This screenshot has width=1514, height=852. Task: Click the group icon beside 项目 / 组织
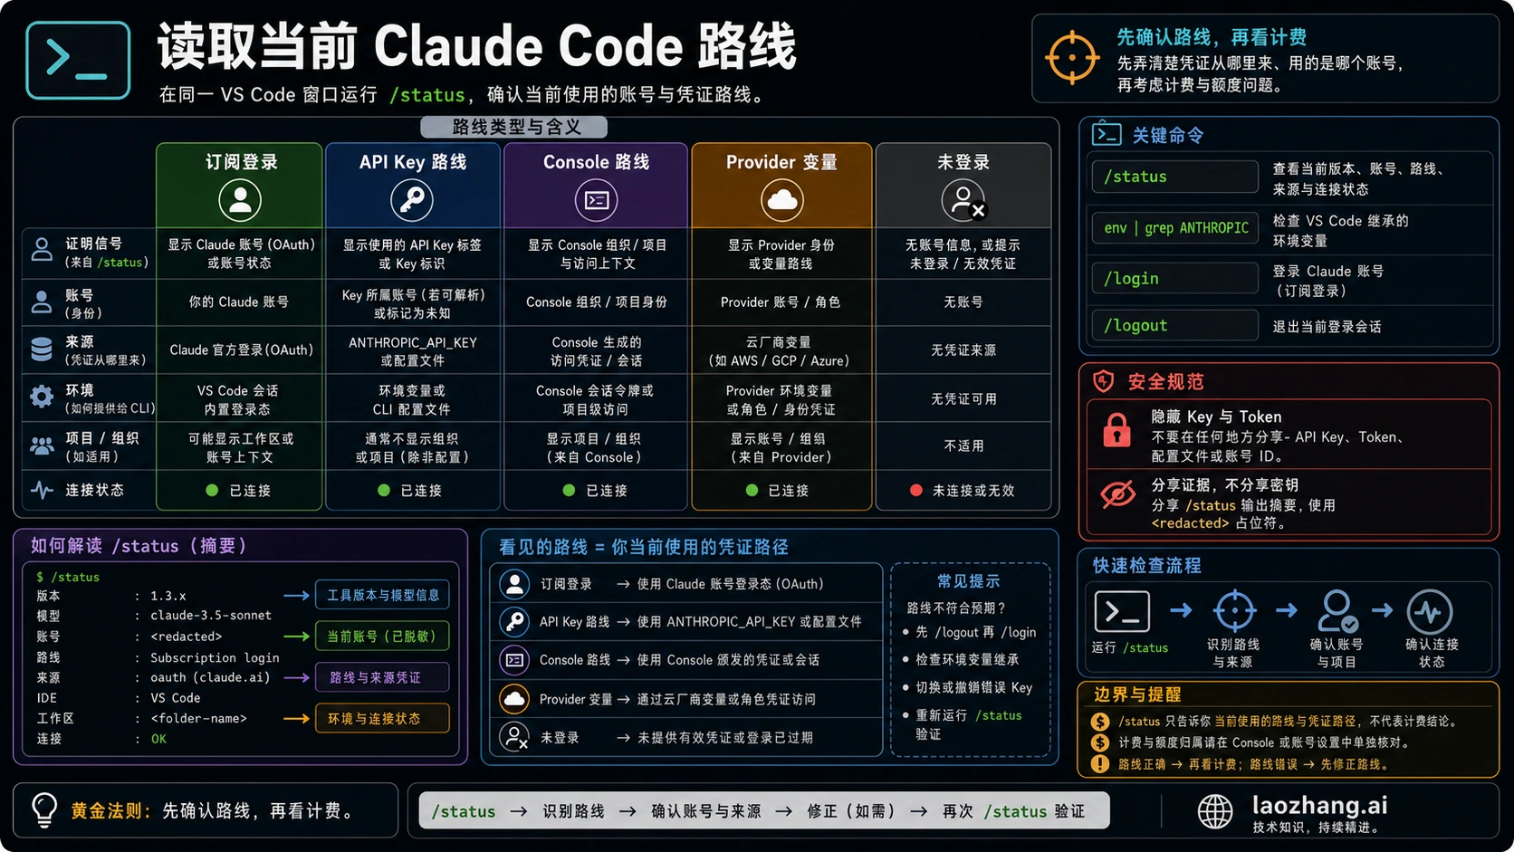point(42,445)
